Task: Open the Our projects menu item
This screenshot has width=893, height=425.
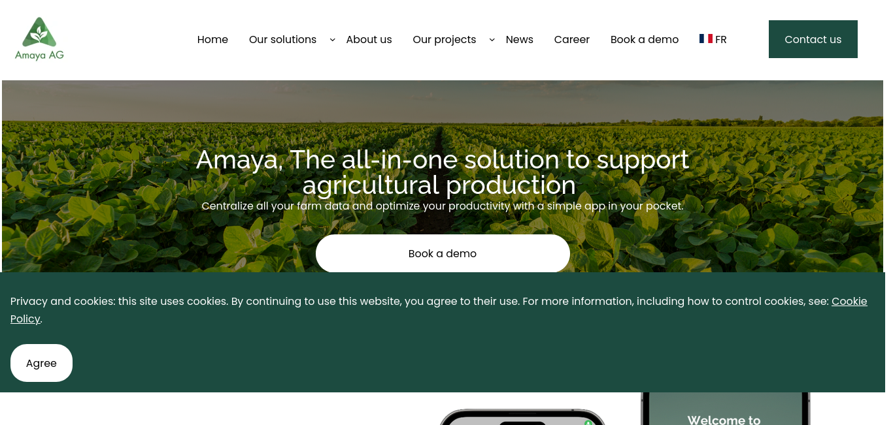Action: click(x=444, y=39)
